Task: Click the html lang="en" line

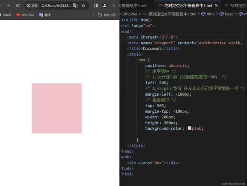Action: coord(137,26)
